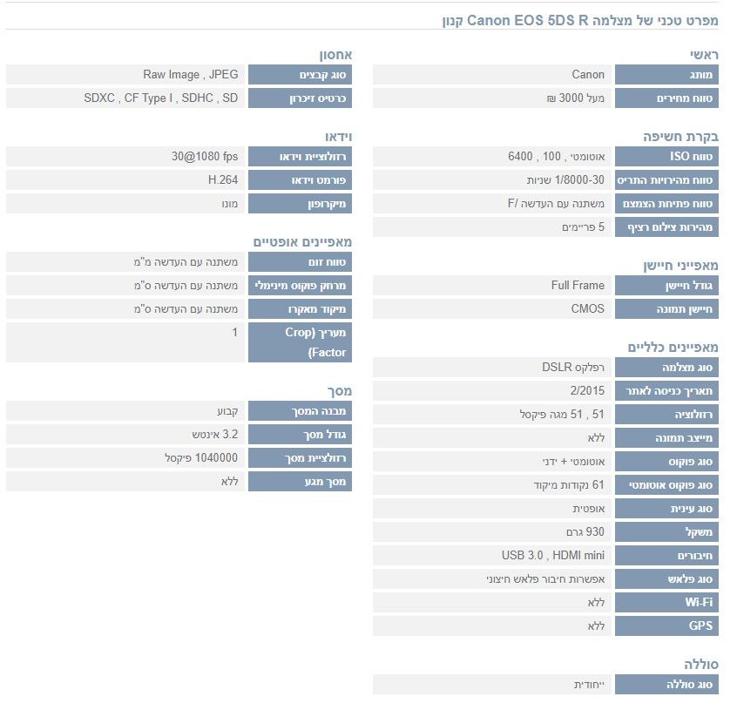Image resolution: width=737 pixels, height=710 pixels.
Task: Click the Crop Factor label cell
Action: pyautogui.click(x=300, y=342)
